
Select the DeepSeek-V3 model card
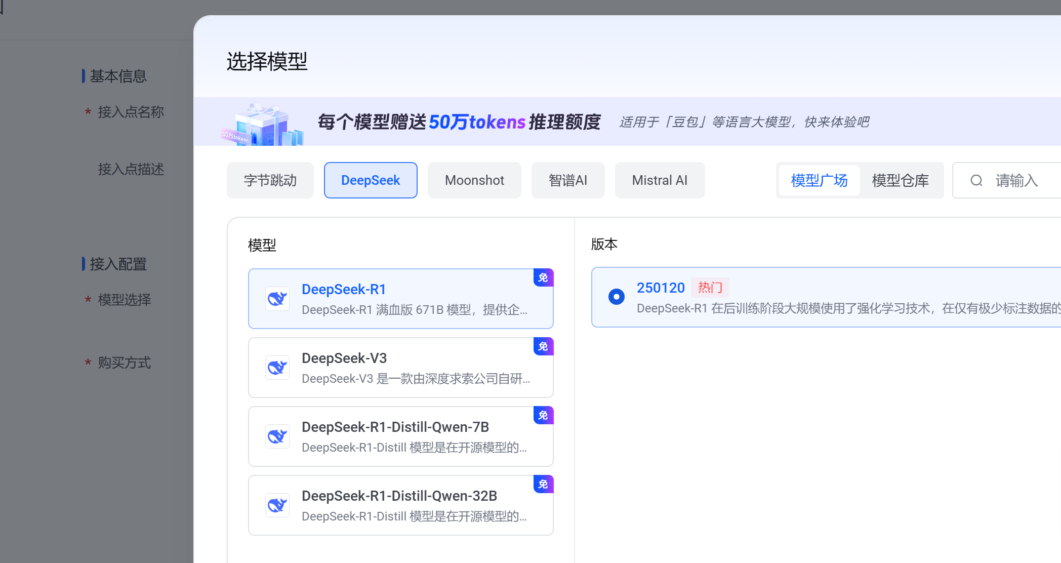tap(401, 368)
